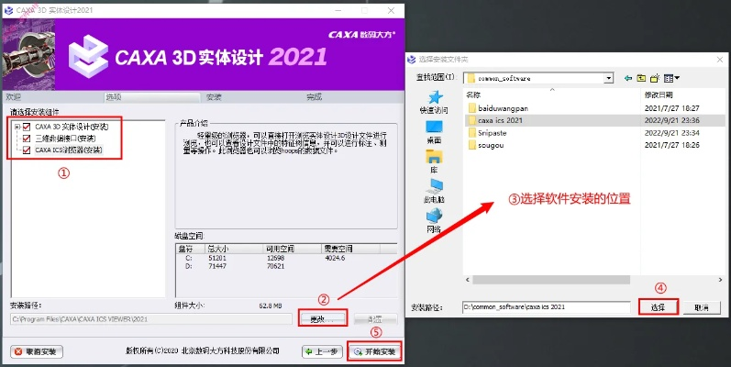This screenshot has width=731, height=367.
Task: Open the common_software location dropdown
Action: (x=608, y=78)
